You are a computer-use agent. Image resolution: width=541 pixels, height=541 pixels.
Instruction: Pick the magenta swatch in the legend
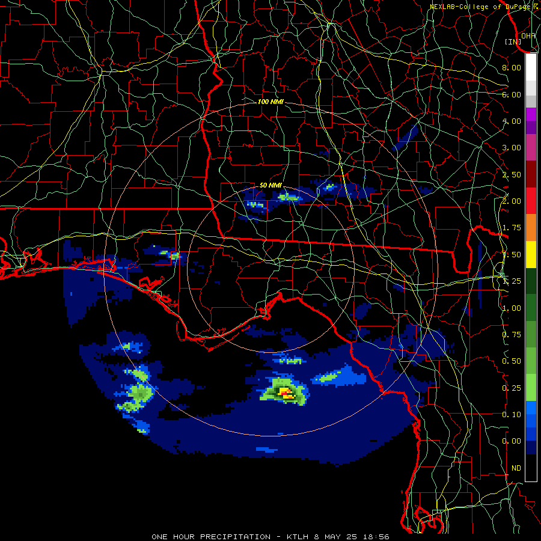(531, 114)
